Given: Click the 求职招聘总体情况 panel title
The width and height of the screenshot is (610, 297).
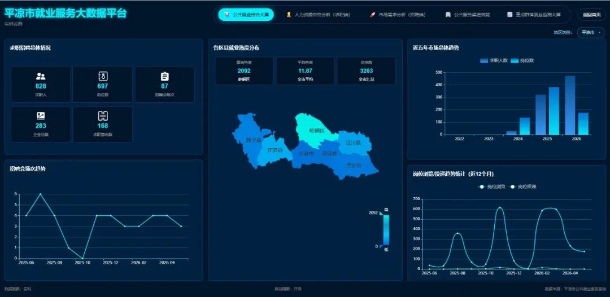Looking at the screenshot, I should 30,48.
